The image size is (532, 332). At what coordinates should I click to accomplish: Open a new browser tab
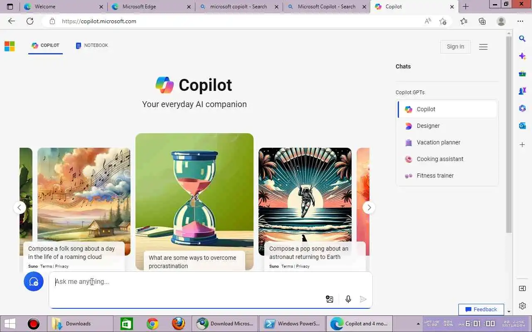coord(466,7)
